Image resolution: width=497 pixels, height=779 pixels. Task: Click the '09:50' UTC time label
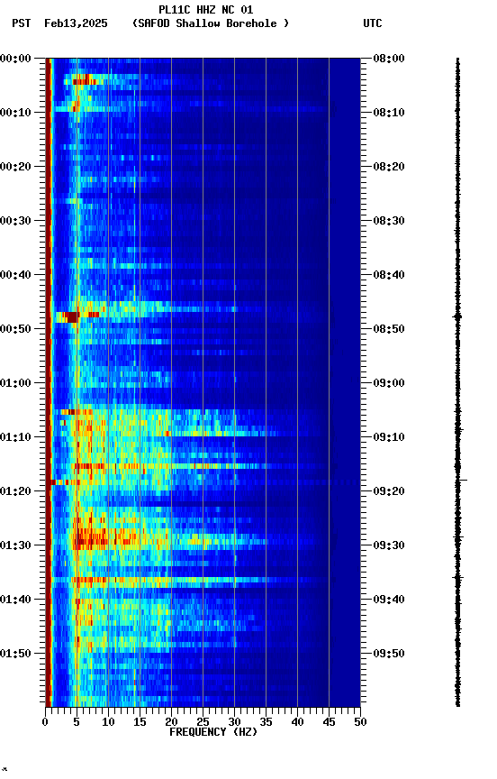(x=389, y=654)
